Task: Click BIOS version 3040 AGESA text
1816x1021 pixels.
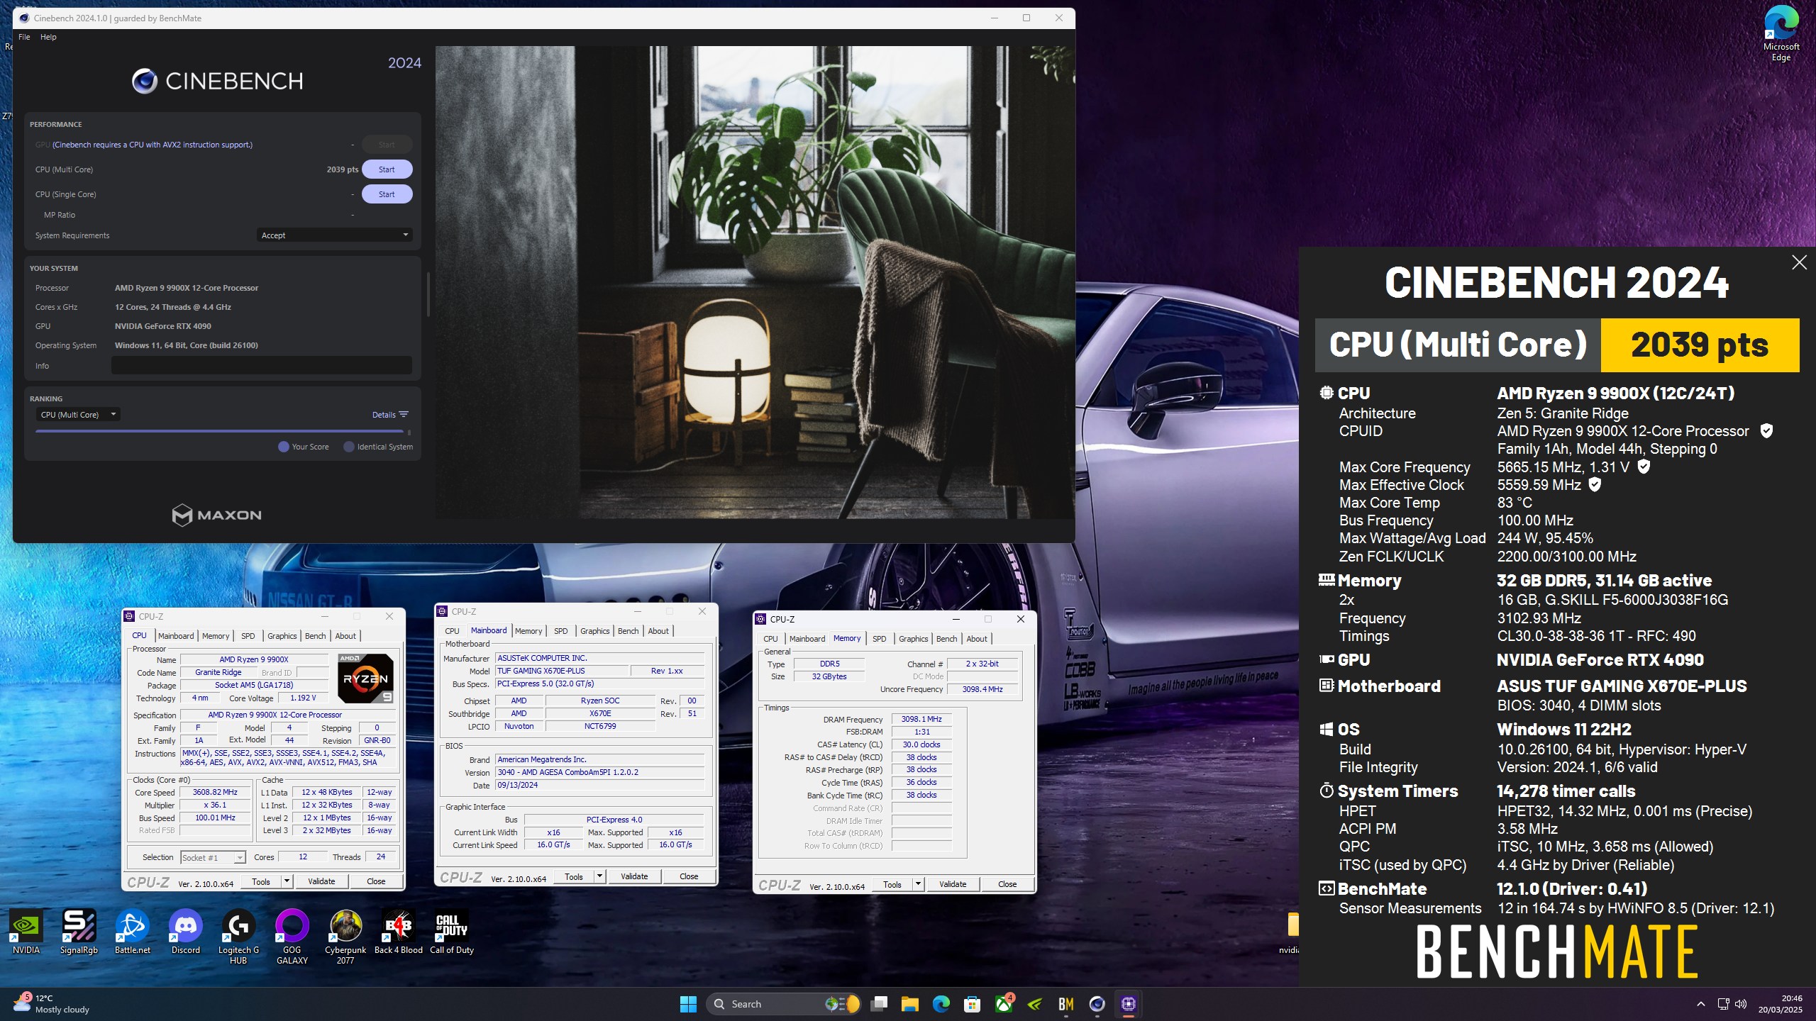Action: (x=599, y=772)
